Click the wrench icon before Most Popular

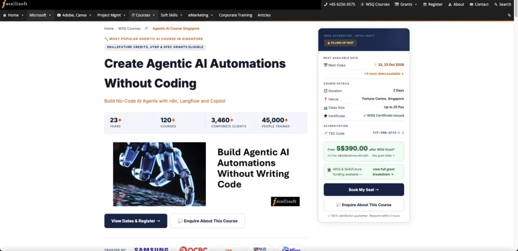coord(106,39)
